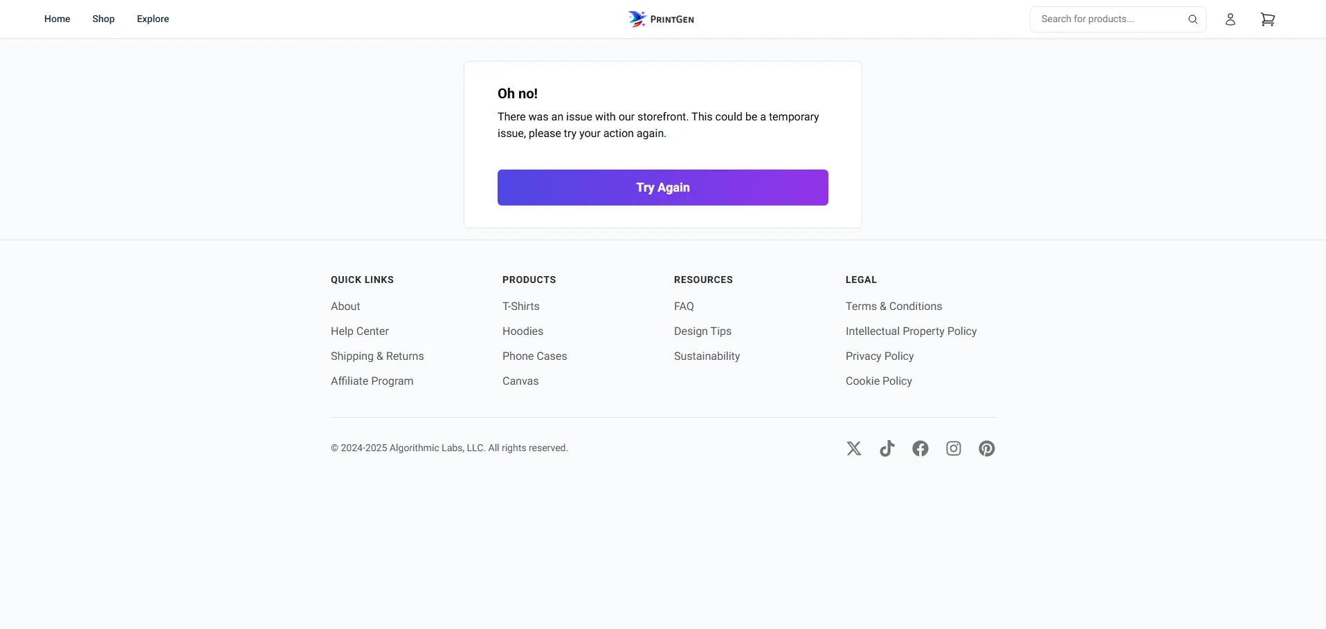The image size is (1326, 629).
Task: Go to the Home menu item
Action: click(x=57, y=19)
